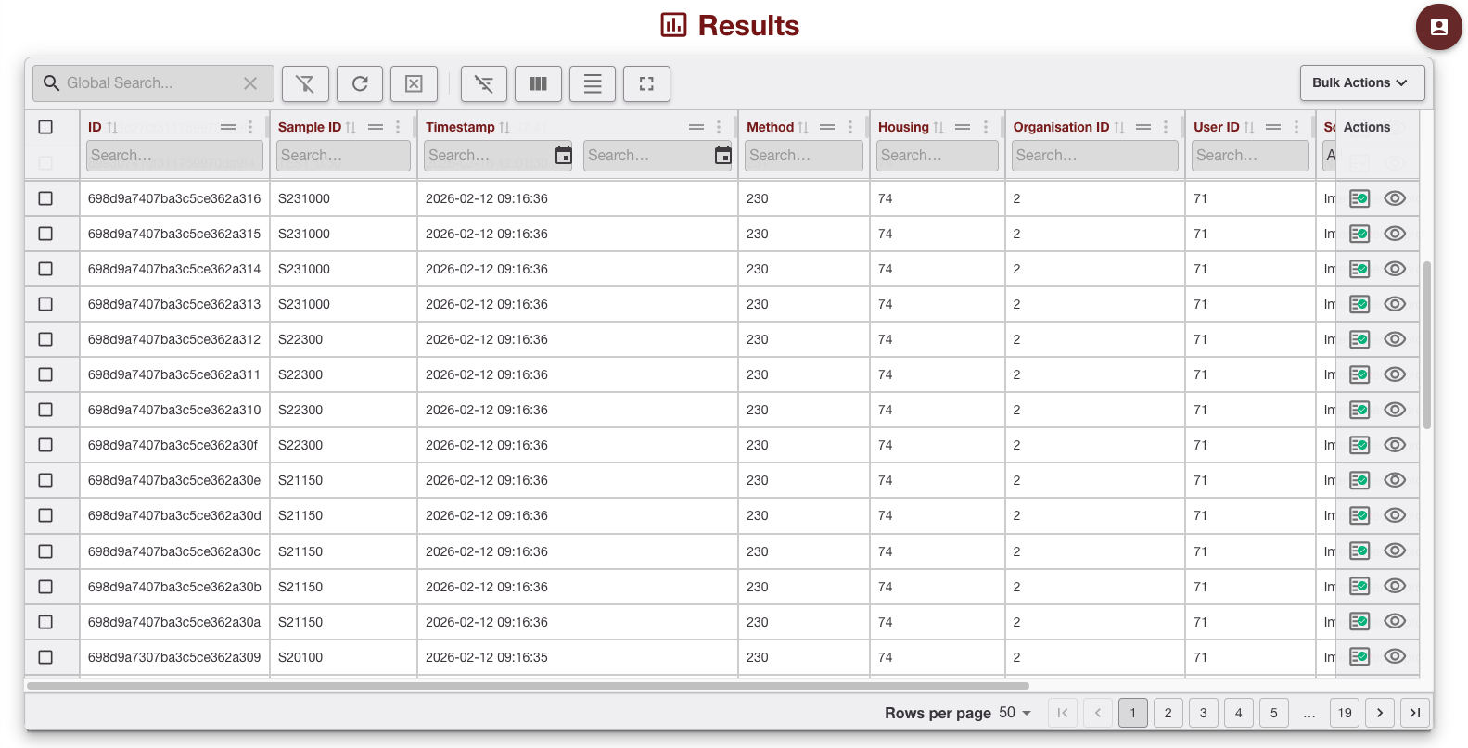Grab the ID column drag handle
This screenshot has width=1468, height=748.
point(228,127)
